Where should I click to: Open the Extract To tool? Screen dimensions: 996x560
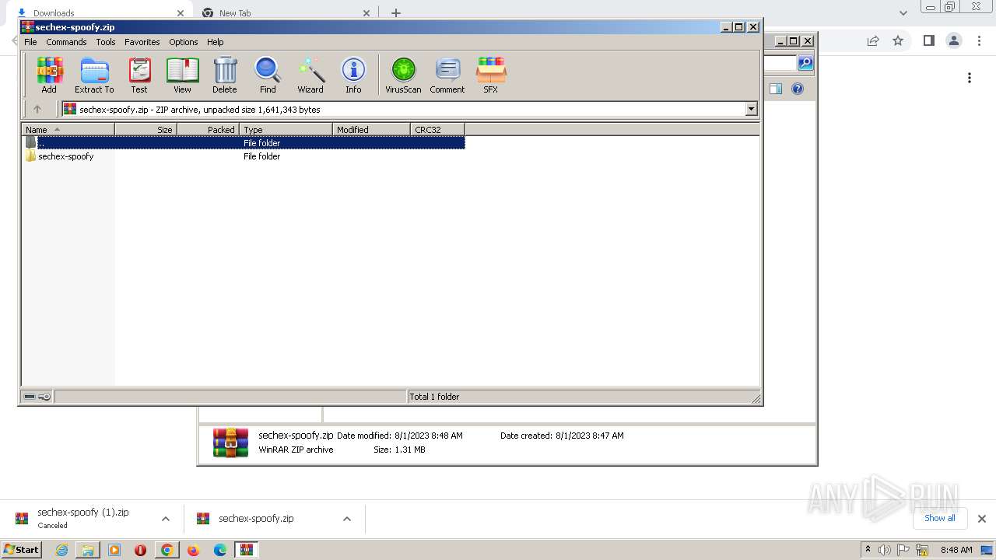[x=94, y=75]
